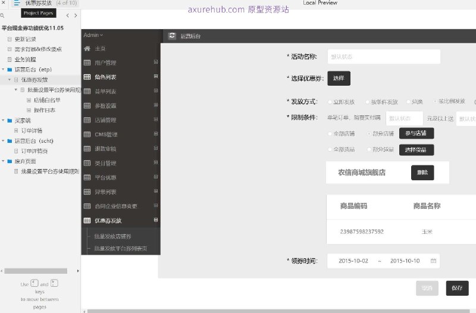The height and width of the screenshot is (313, 476).
Task: Go to the previous page arrow
Action: click(x=67, y=15)
